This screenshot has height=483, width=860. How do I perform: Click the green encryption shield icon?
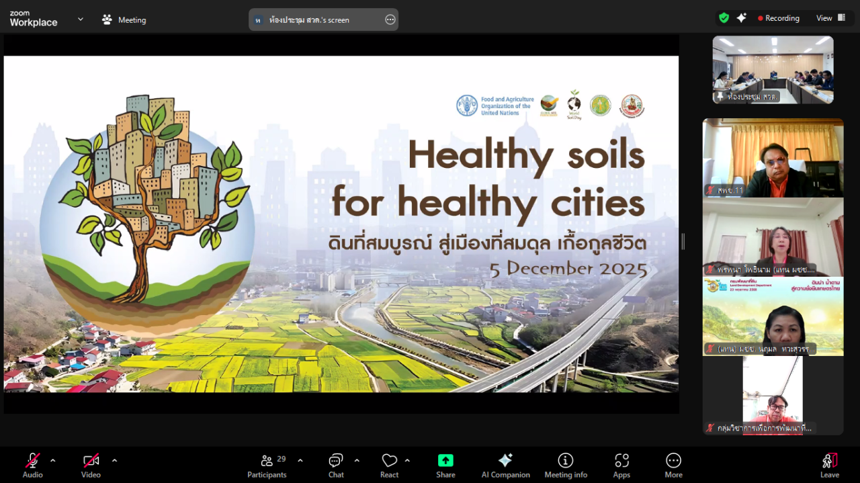click(x=724, y=18)
